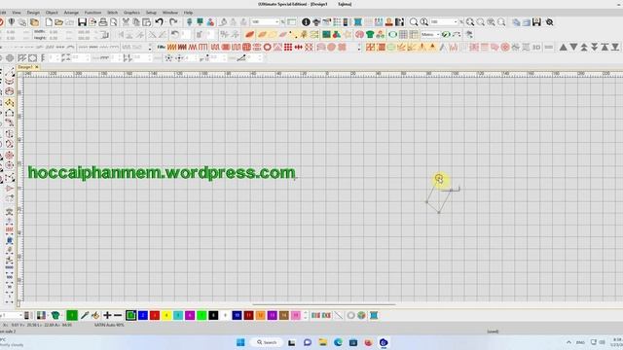This screenshot has width=623, height=350.
Task: Open the Arrange menu
Action: (x=71, y=13)
